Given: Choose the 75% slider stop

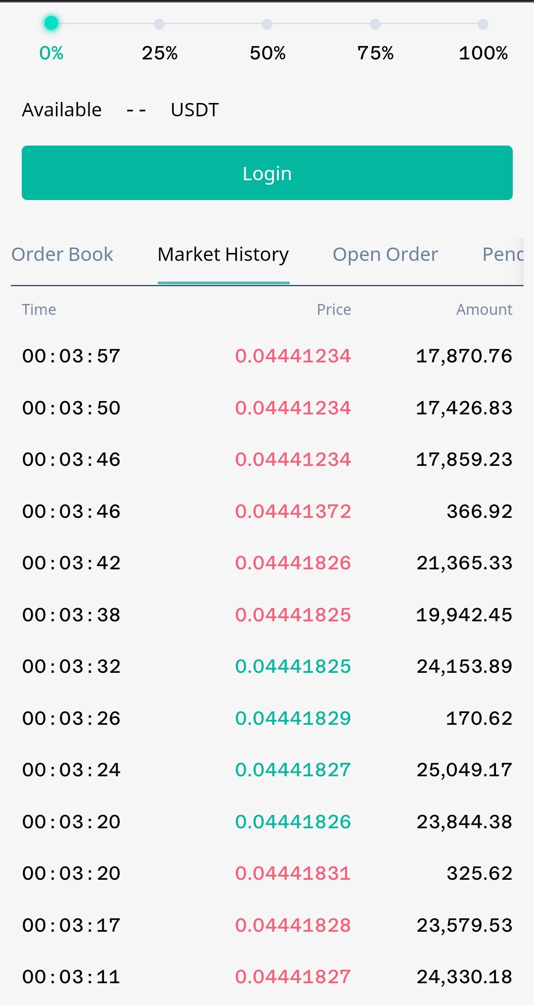Looking at the screenshot, I should click(x=375, y=24).
